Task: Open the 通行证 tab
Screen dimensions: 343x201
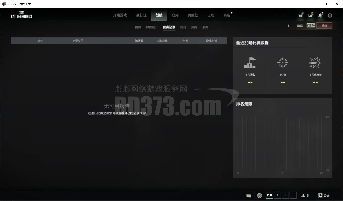Action: pos(141,15)
